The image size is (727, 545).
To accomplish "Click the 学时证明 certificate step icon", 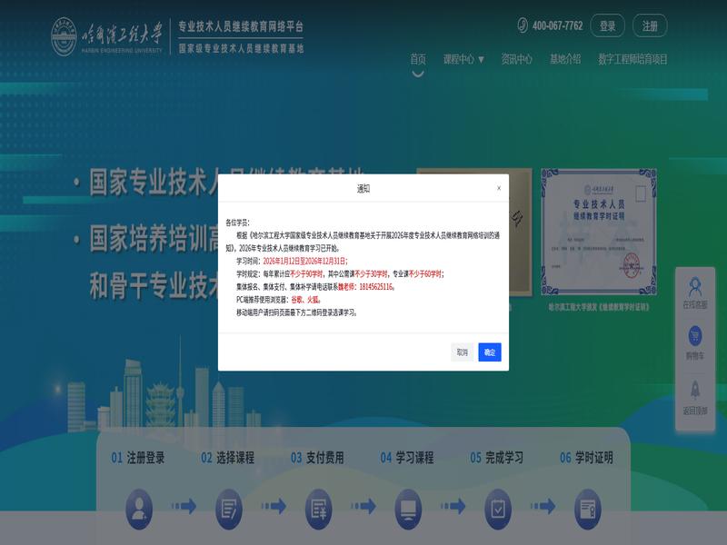I will point(587,506).
